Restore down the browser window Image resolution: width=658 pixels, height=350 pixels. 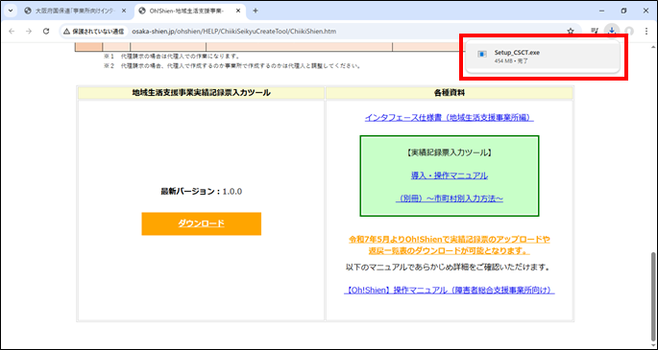(x=624, y=11)
